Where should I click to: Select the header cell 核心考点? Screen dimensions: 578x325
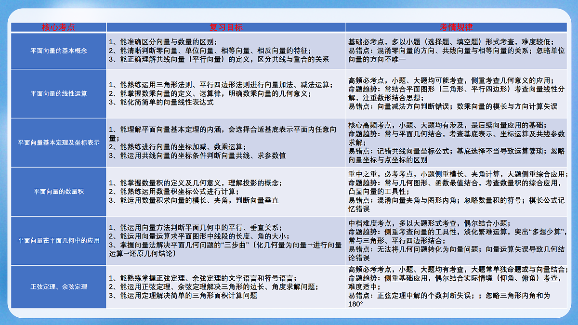pyautogui.click(x=59, y=27)
